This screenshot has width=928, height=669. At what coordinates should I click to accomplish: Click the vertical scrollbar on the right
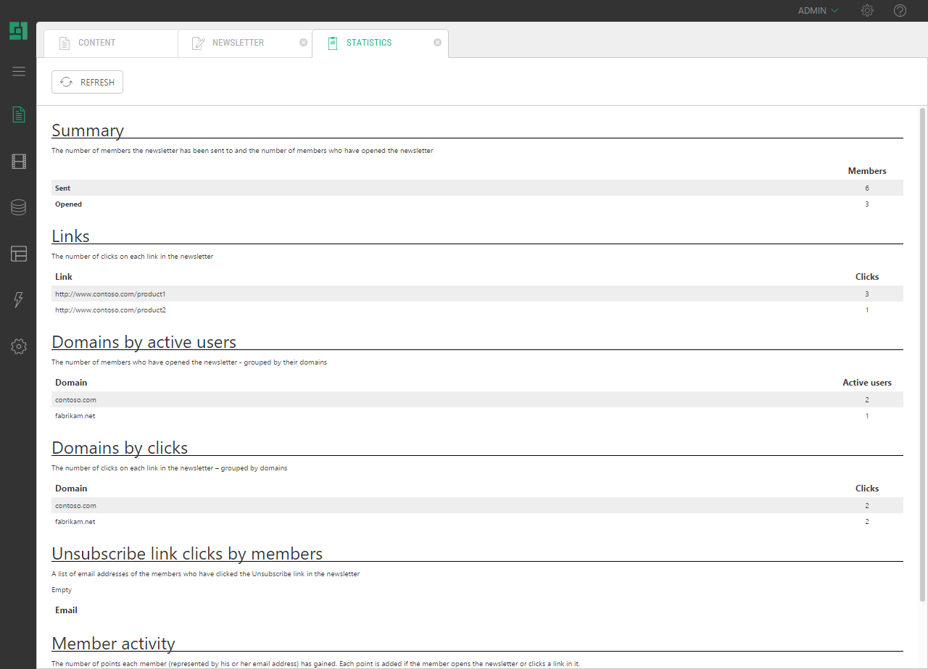click(922, 355)
